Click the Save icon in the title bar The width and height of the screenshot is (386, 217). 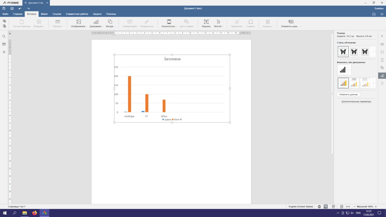4,8
